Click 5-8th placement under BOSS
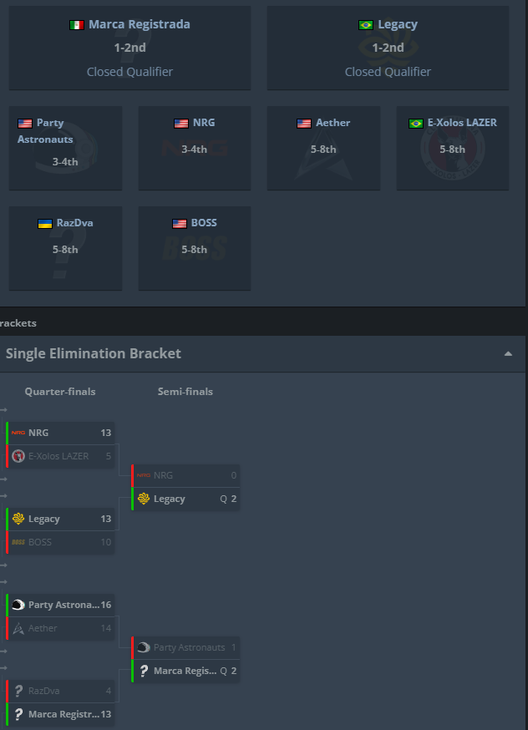This screenshot has width=528, height=730. click(194, 250)
